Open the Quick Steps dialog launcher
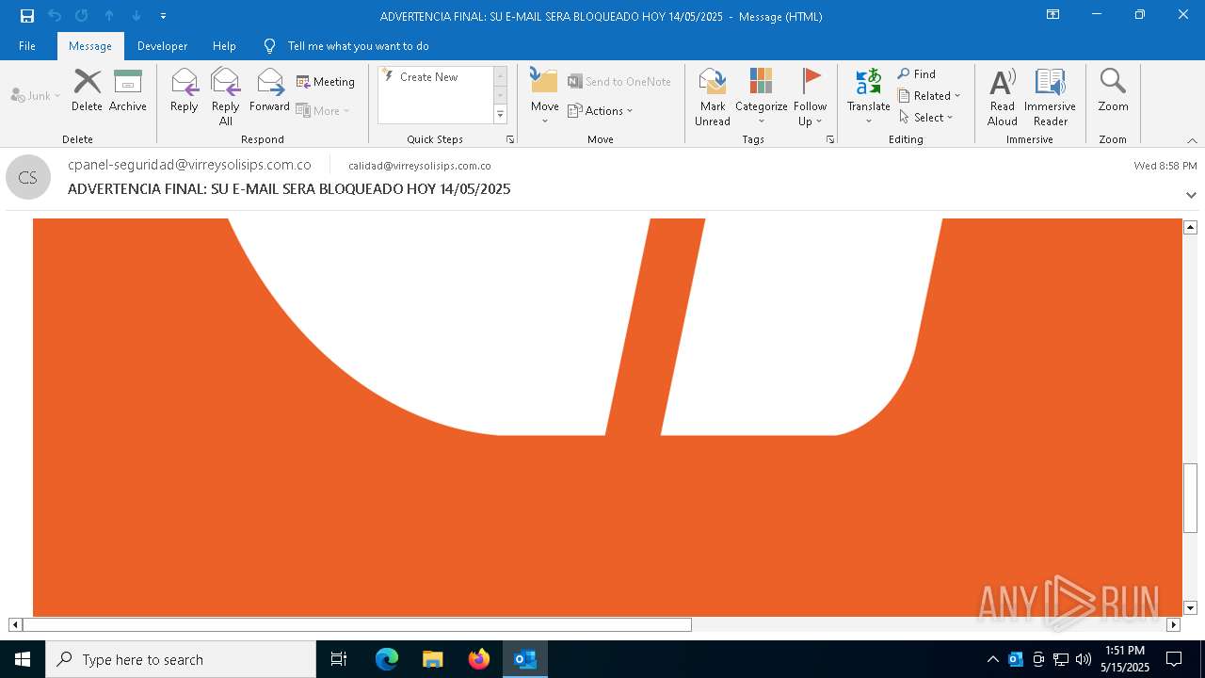This screenshot has width=1205, height=678. [510, 139]
